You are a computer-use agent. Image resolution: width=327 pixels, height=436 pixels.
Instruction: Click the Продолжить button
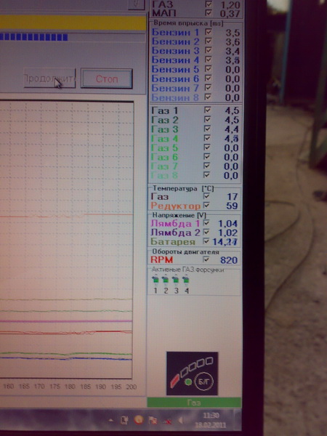click(x=49, y=78)
